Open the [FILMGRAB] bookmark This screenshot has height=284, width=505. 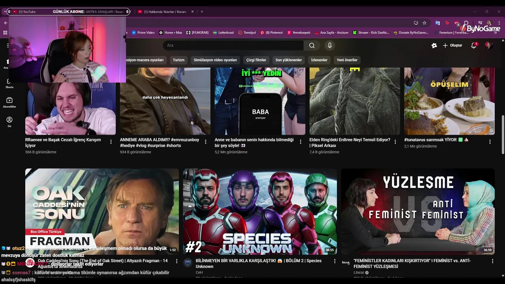197,33
